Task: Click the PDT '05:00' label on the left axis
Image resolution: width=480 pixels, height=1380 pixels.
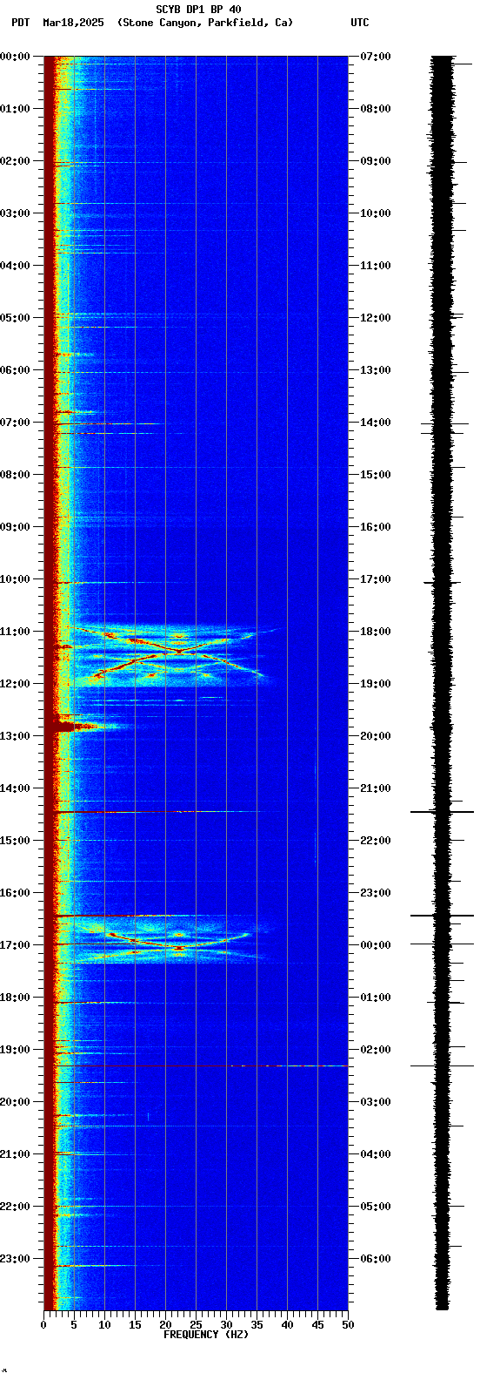Action: (x=16, y=318)
